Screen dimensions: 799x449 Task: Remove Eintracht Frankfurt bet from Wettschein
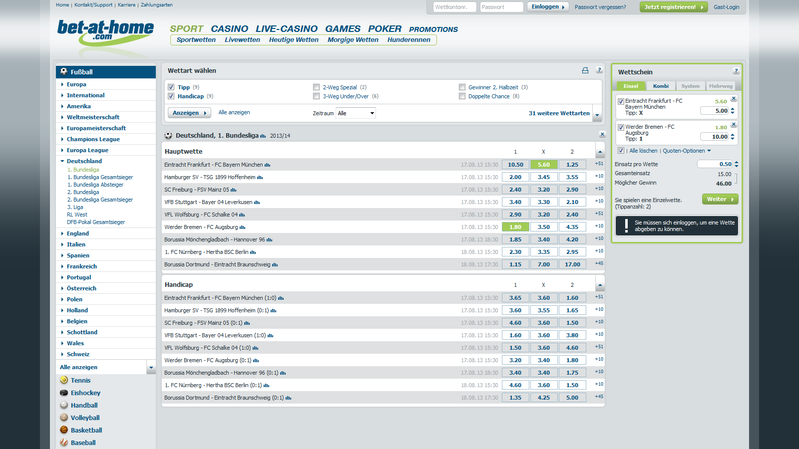[x=734, y=98]
